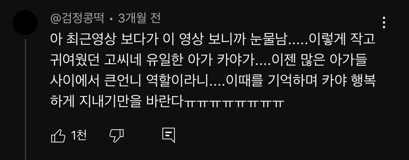This screenshot has height=160, width=409.
Task: Click the "1천" like count
Action: point(79,135)
